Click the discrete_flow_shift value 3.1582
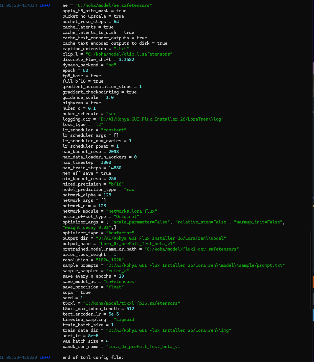This screenshot has height=362, width=314. pyautogui.click(x=126, y=60)
